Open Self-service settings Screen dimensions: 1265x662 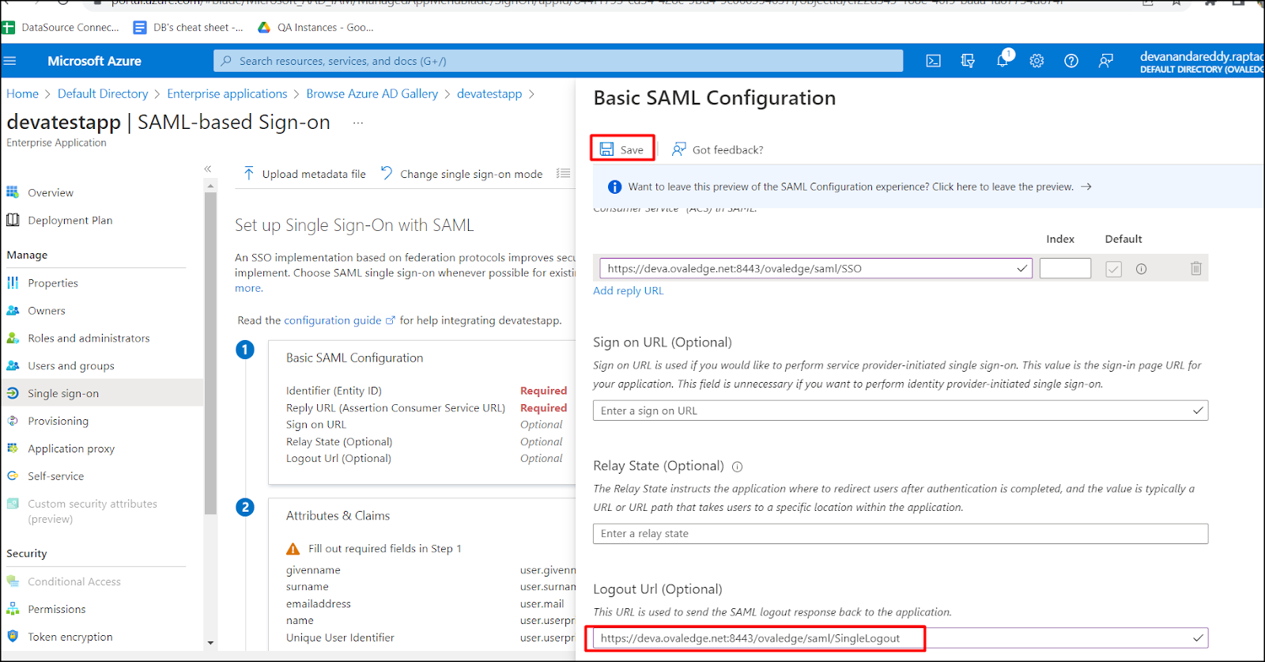click(x=55, y=476)
